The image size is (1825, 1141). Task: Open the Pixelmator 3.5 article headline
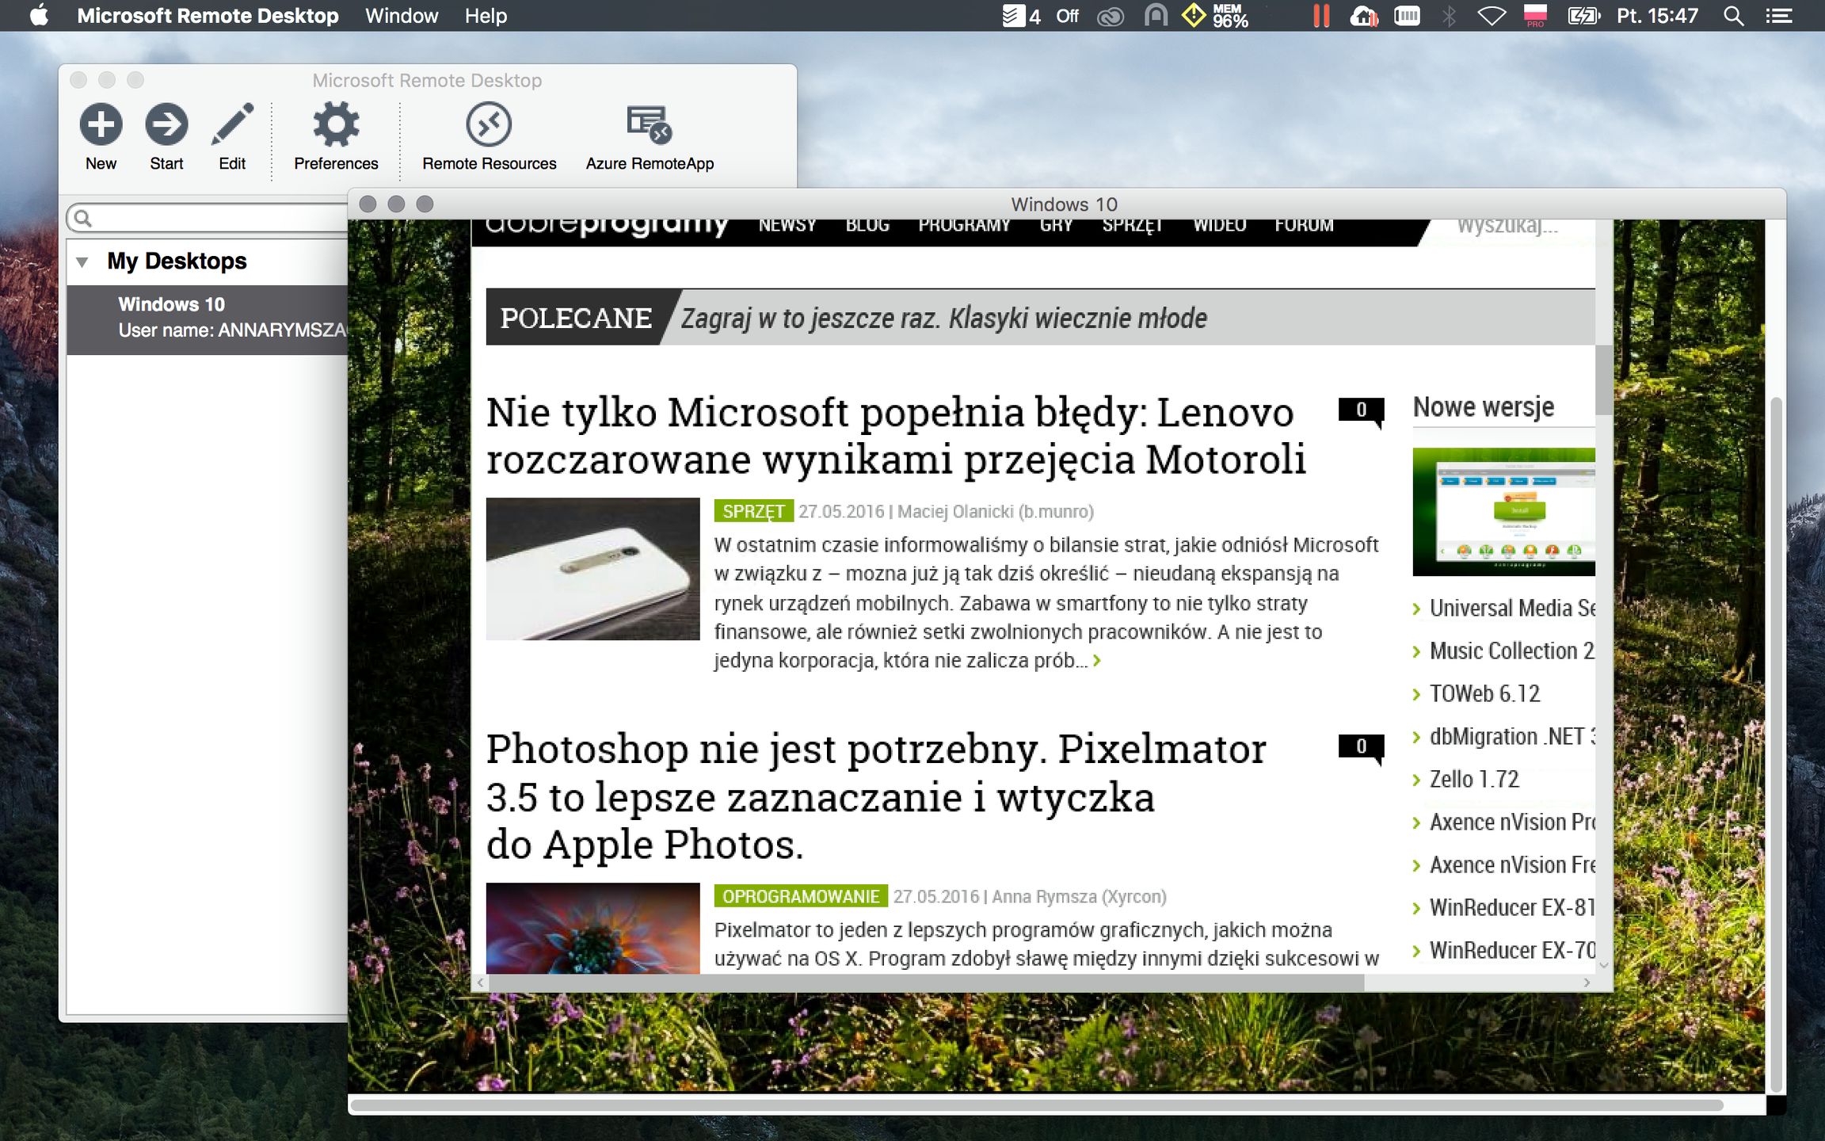(876, 796)
